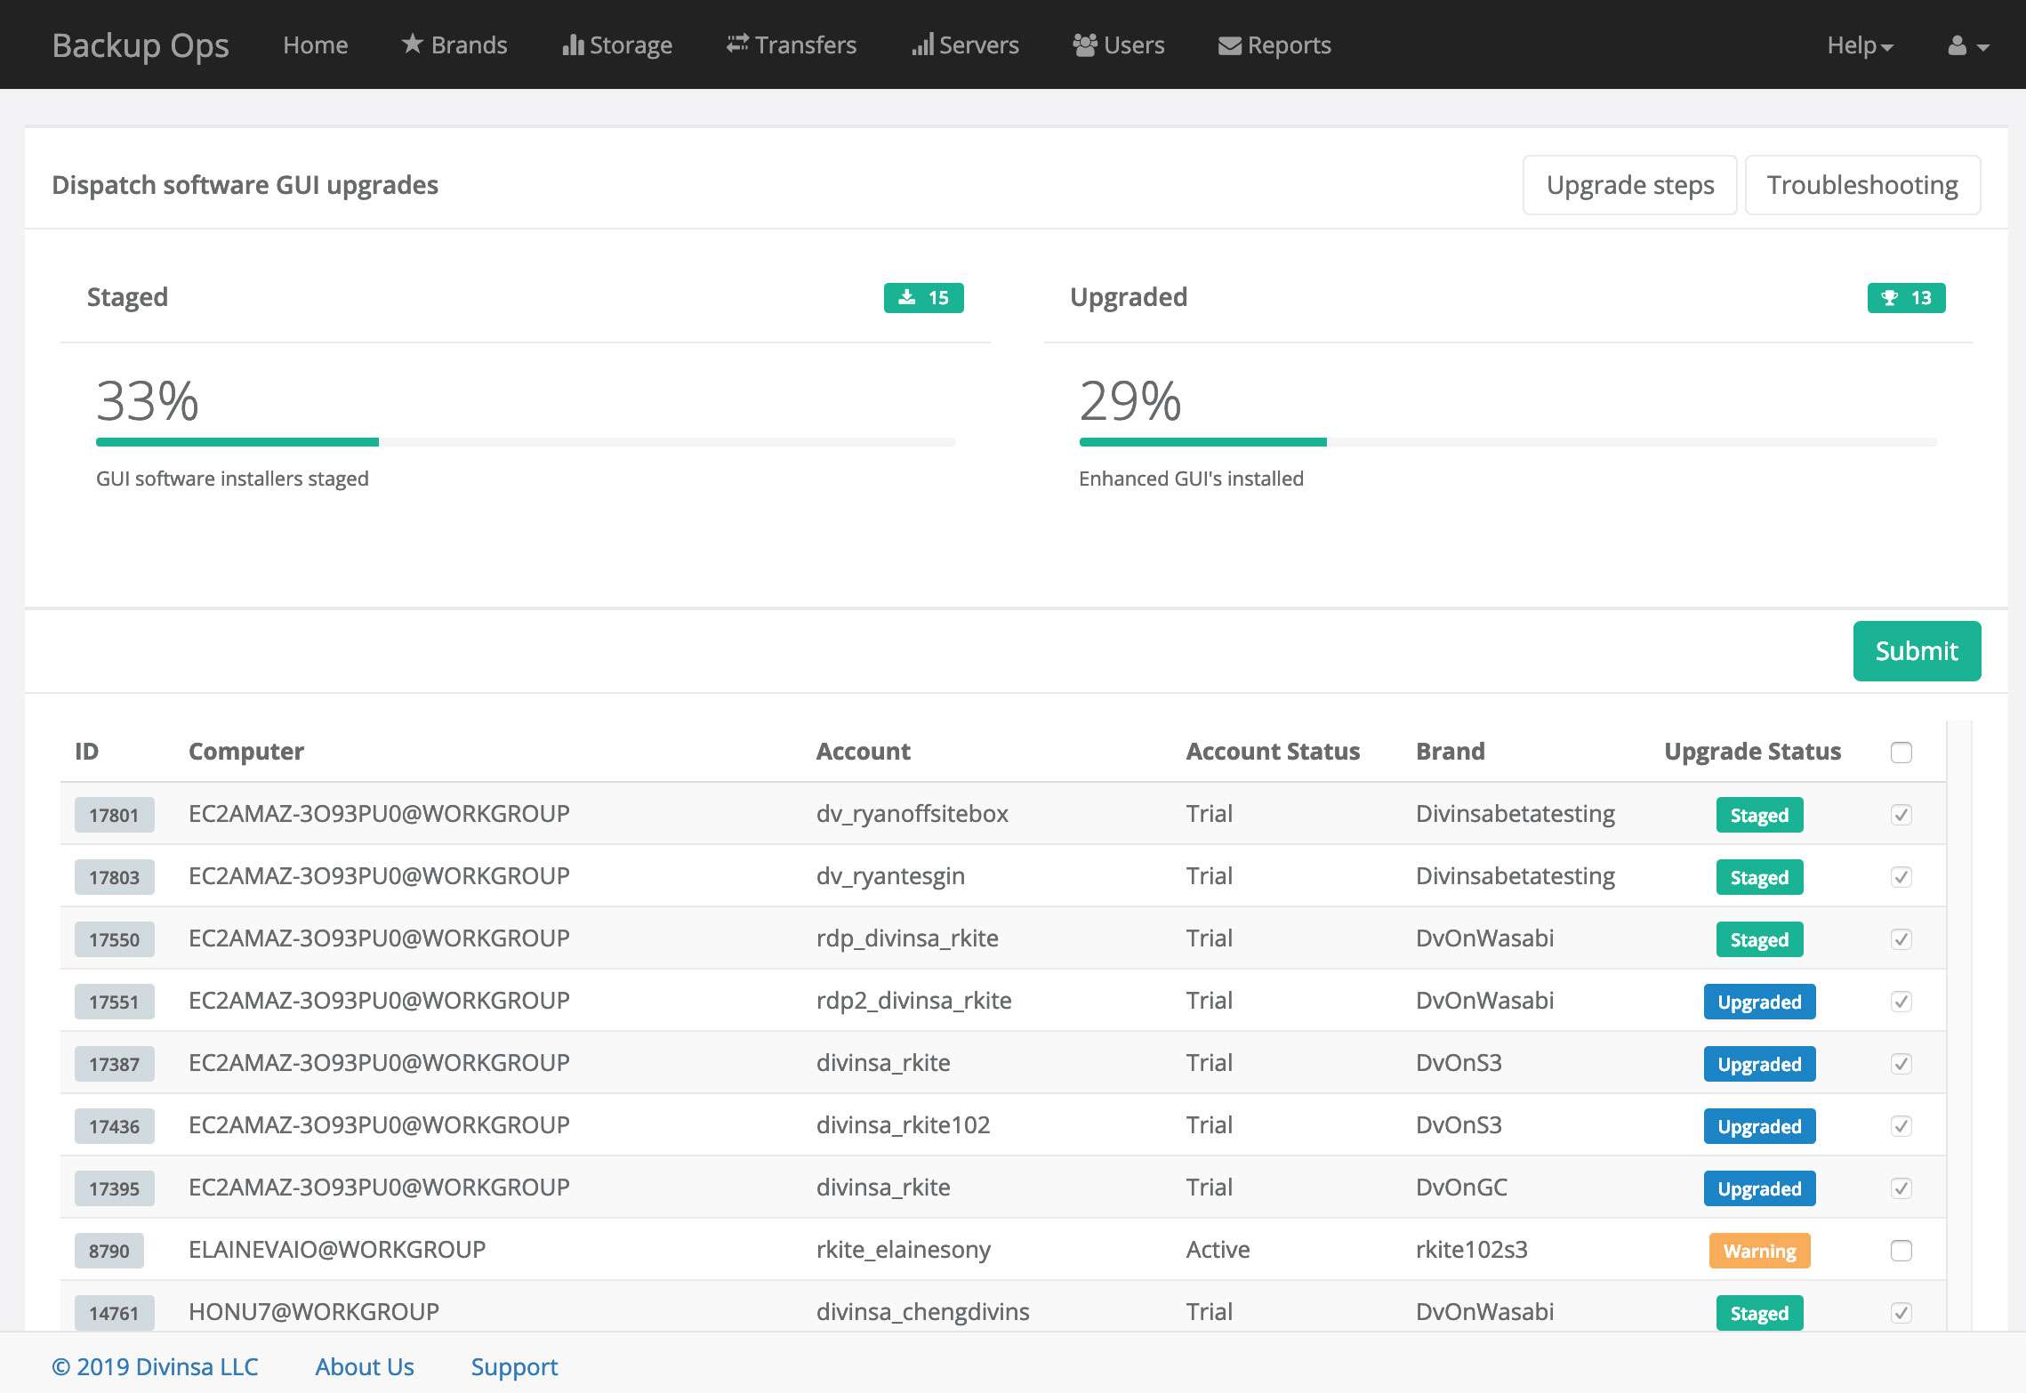
Task: Click the ID badge 17803
Action: click(x=114, y=877)
